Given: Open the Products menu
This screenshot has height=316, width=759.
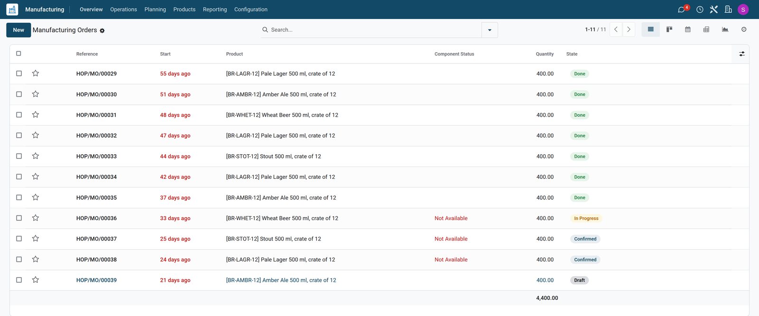Looking at the screenshot, I should (185, 9).
